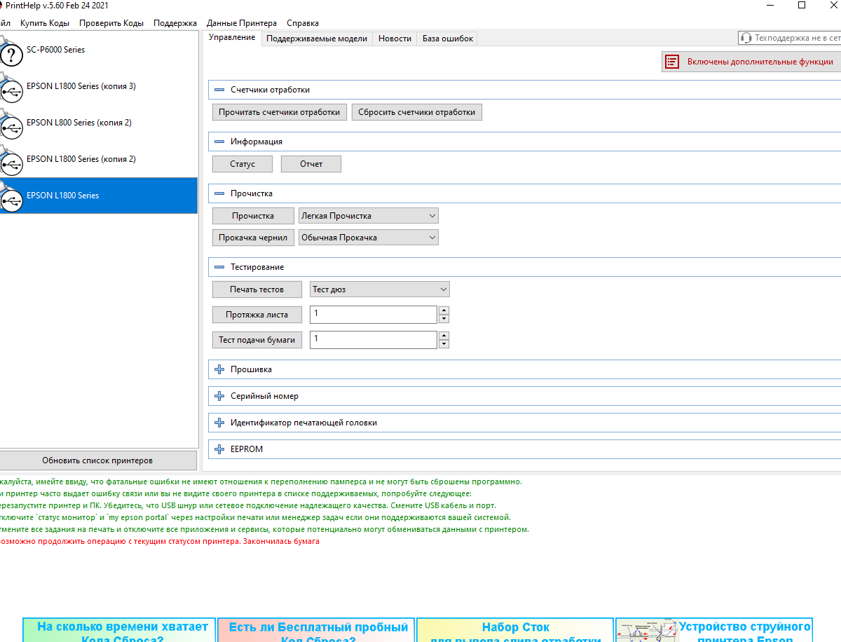Viewport: 841px width, 642px height.
Task: Select EPSON L800 Series (копия 2) entry
Action: pyautogui.click(x=98, y=123)
